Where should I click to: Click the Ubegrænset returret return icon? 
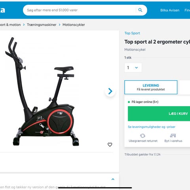pyautogui.click(x=142, y=136)
